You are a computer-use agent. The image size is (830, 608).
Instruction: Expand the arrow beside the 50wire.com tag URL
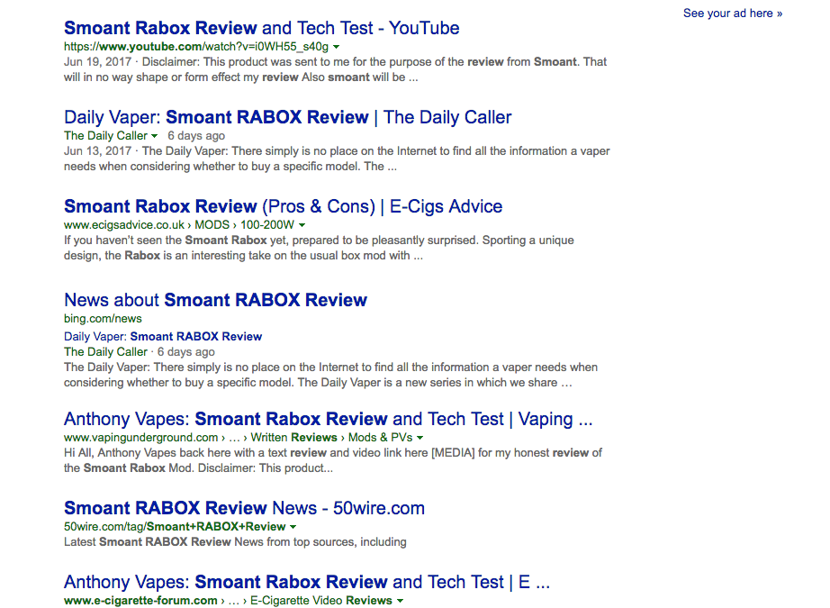point(293,527)
